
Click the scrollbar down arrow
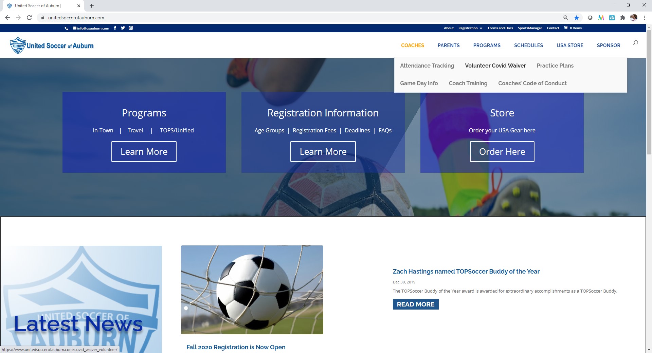pos(649,350)
